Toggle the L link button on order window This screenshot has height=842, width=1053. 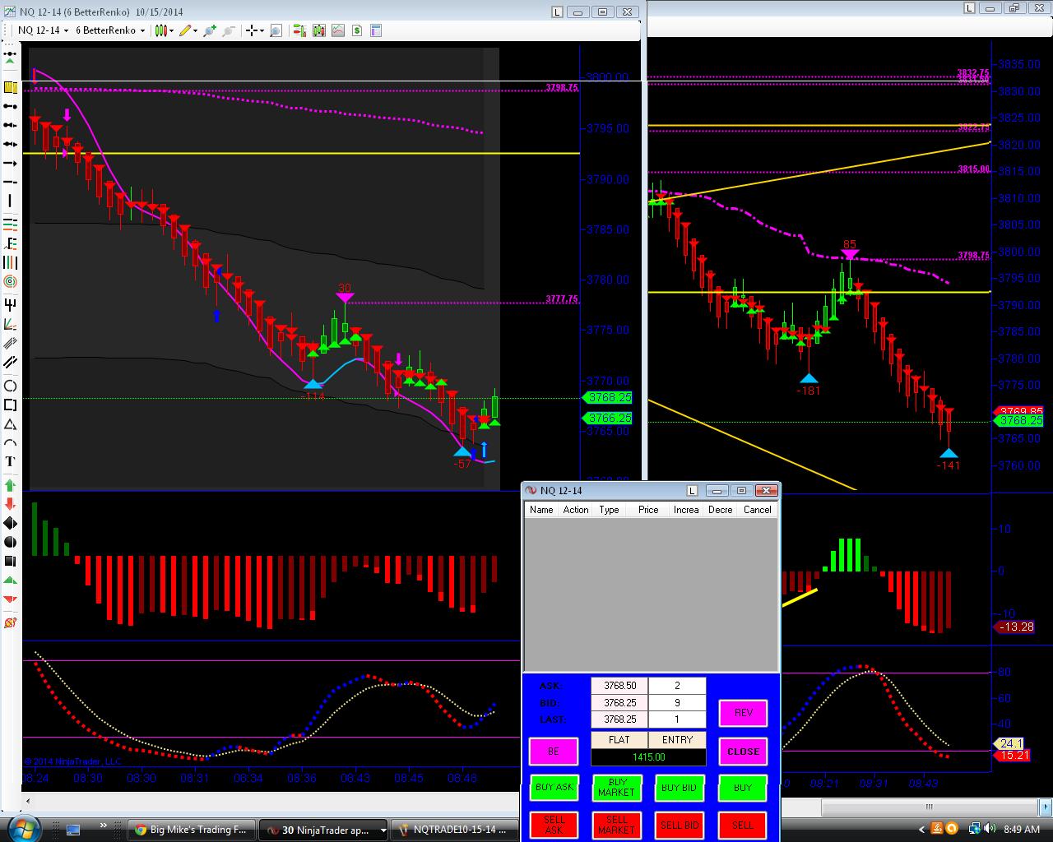coord(693,491)
